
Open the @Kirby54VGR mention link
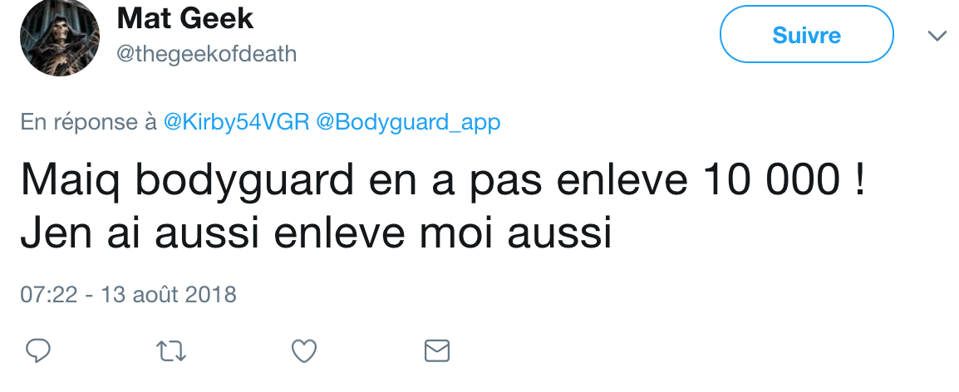pyautogui.click(x=236, y=122)
